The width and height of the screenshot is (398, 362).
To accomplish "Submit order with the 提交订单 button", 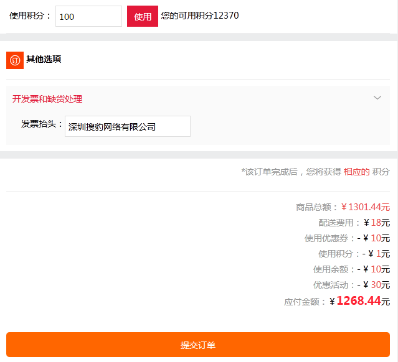I will [198, 345].
